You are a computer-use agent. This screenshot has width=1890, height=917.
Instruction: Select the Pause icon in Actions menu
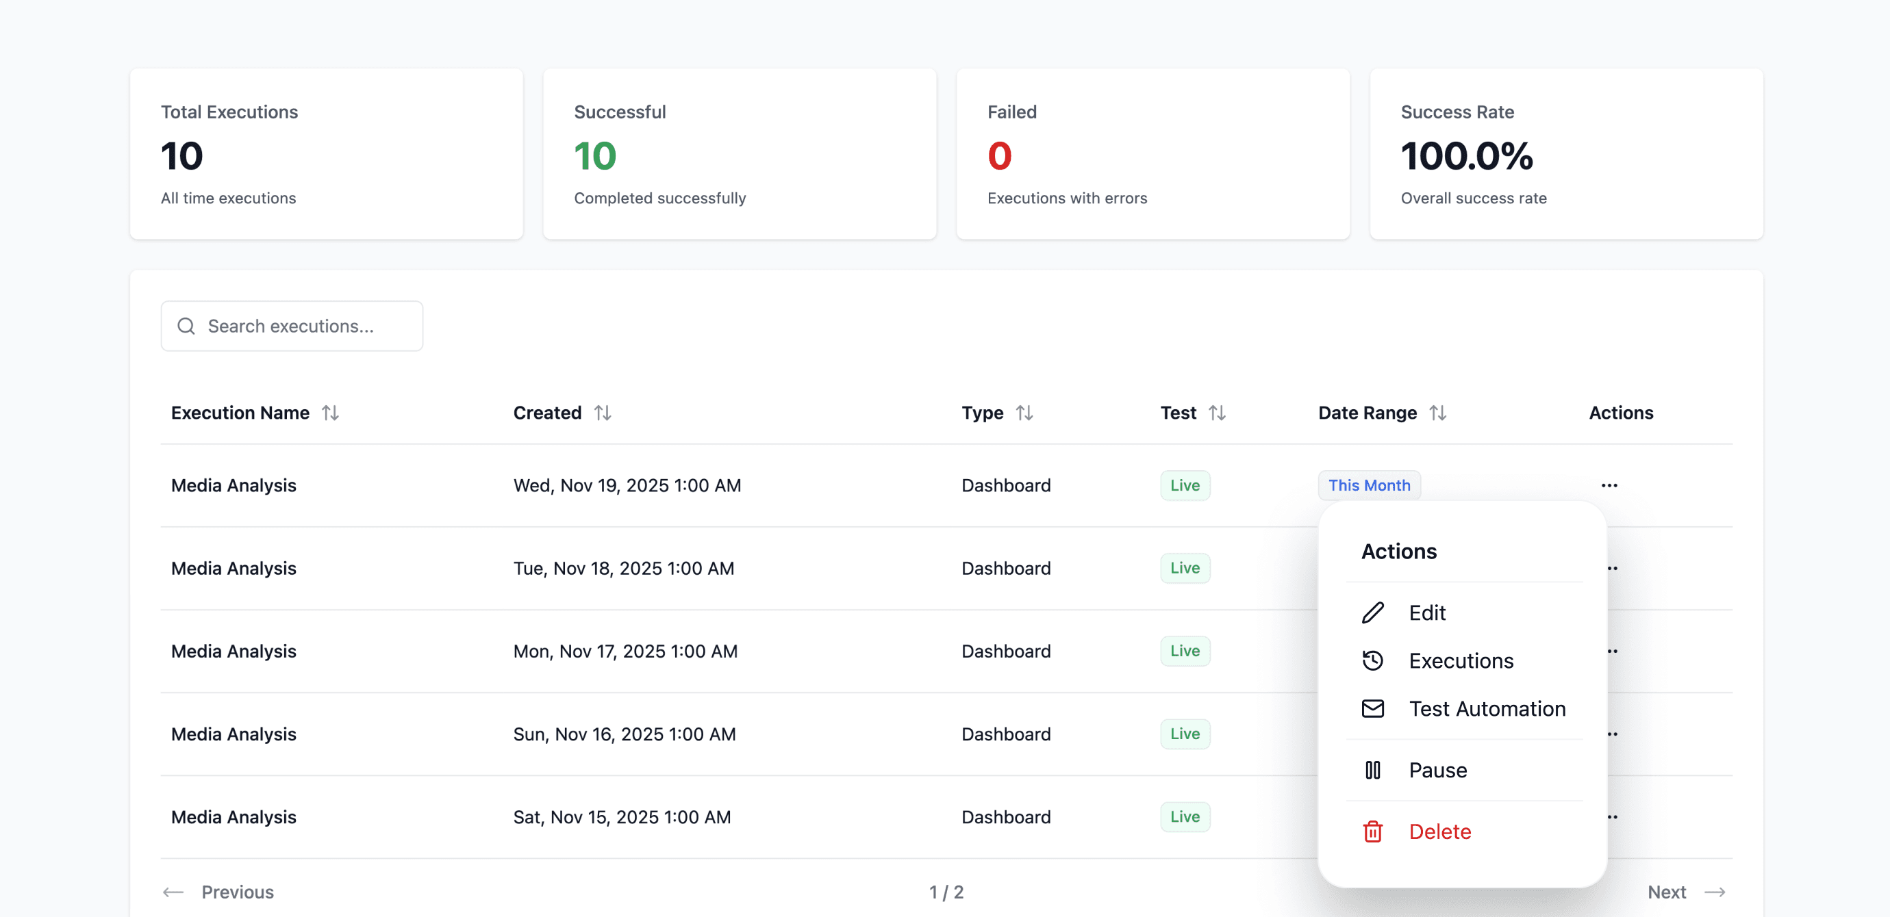point(1373,770)
